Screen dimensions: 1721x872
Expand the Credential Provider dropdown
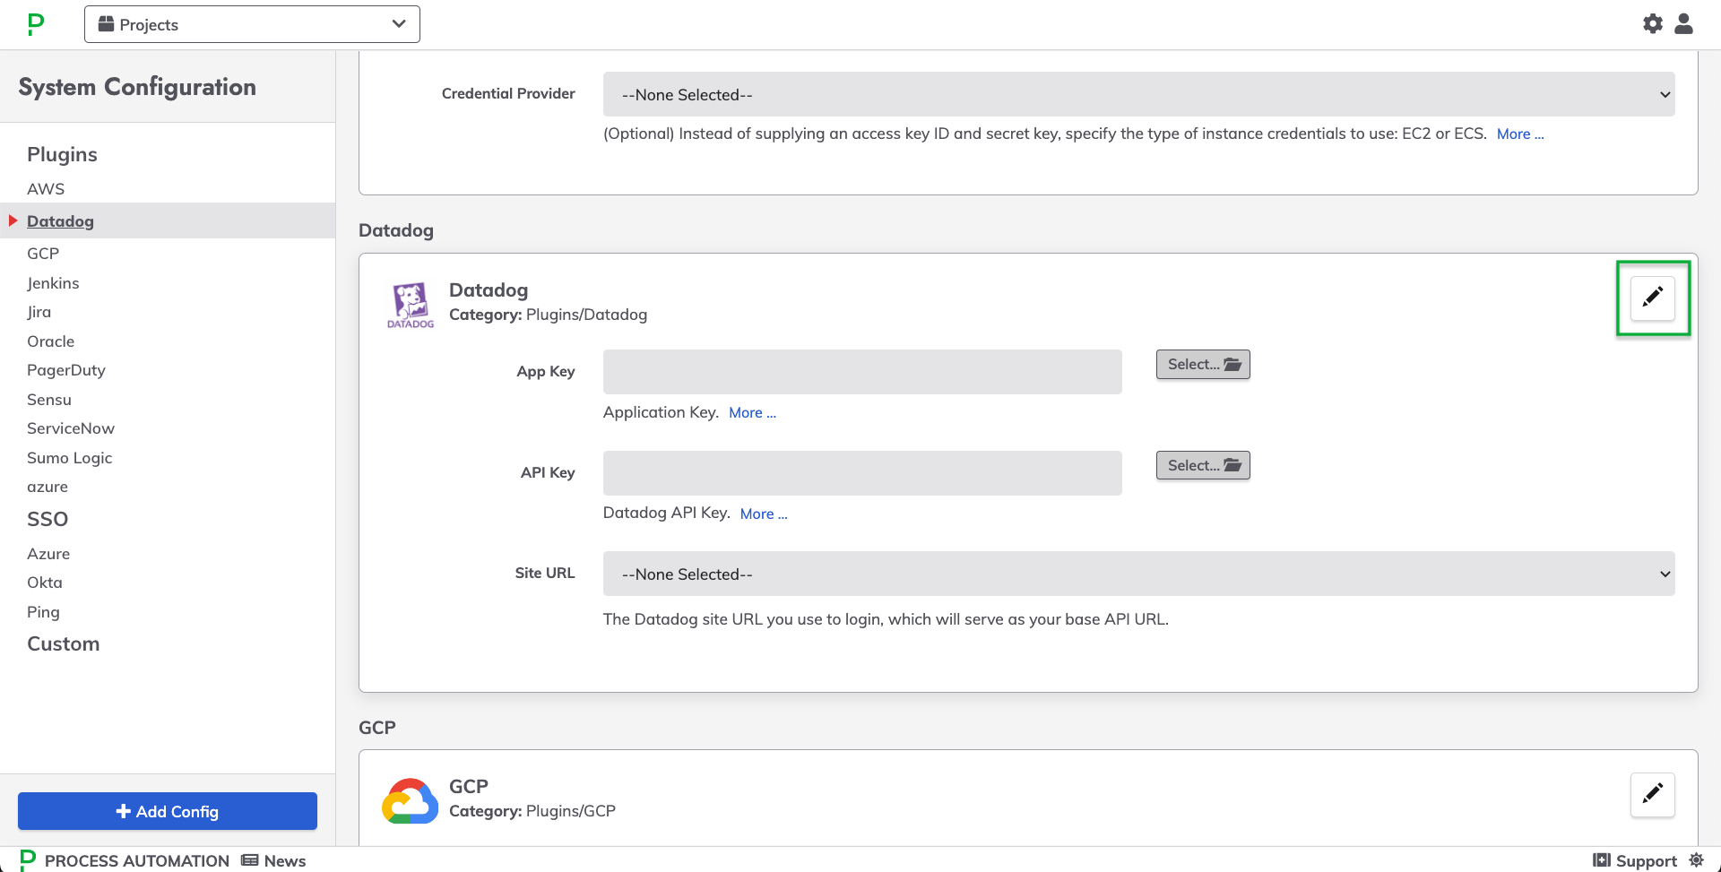(1138, 94)
